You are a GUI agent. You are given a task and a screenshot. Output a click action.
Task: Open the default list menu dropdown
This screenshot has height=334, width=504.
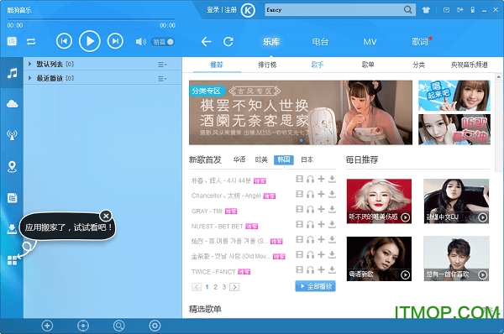[x=162, y=65]
